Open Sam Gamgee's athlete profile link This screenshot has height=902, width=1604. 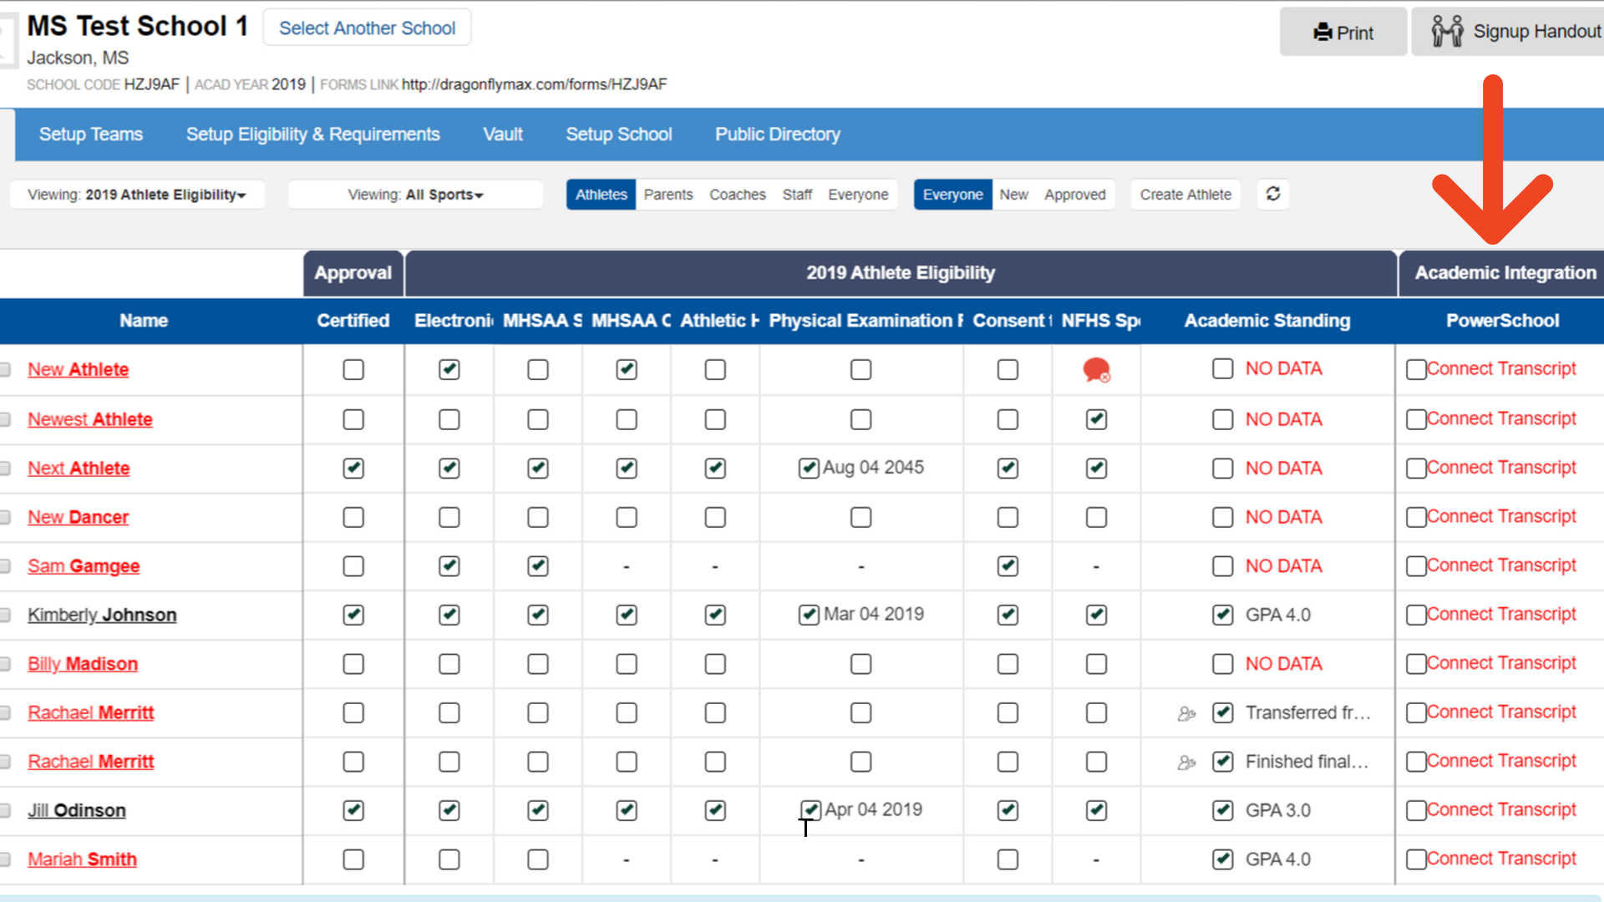click(x=84, y=566)
